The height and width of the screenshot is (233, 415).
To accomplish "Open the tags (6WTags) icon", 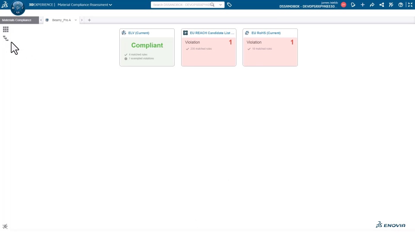I will coord(230,5).
